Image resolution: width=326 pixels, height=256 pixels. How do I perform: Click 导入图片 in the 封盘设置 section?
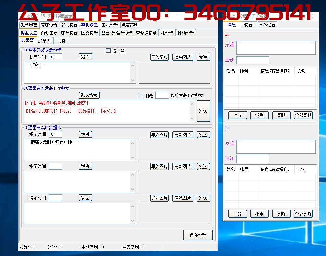(160, 57)
